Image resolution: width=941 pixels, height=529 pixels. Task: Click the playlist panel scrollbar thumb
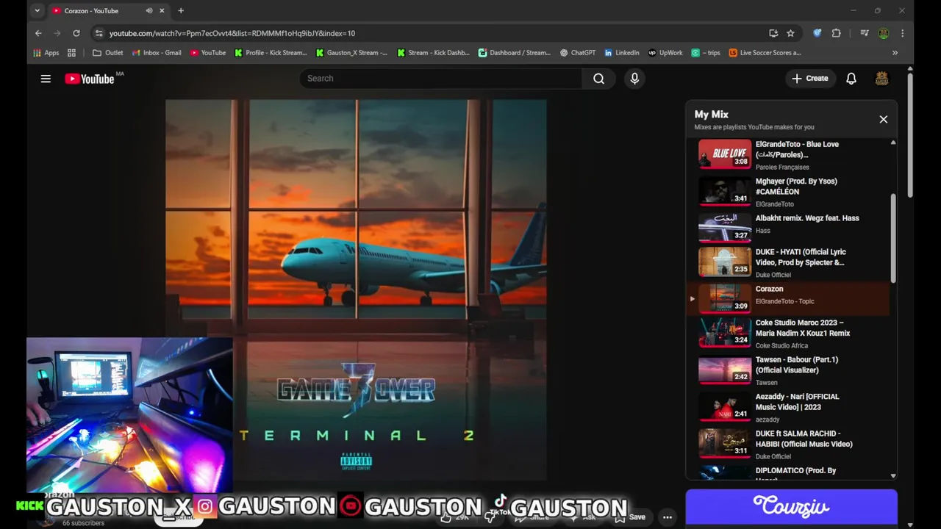(x=893, y=238)
